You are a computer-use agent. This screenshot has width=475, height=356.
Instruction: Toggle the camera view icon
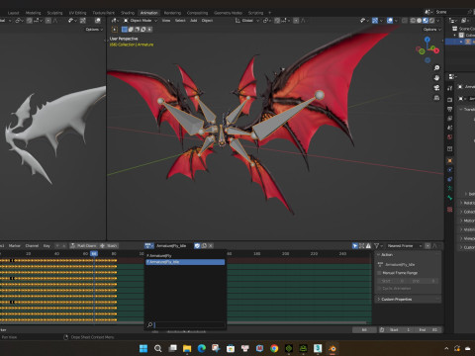(436, 88)
